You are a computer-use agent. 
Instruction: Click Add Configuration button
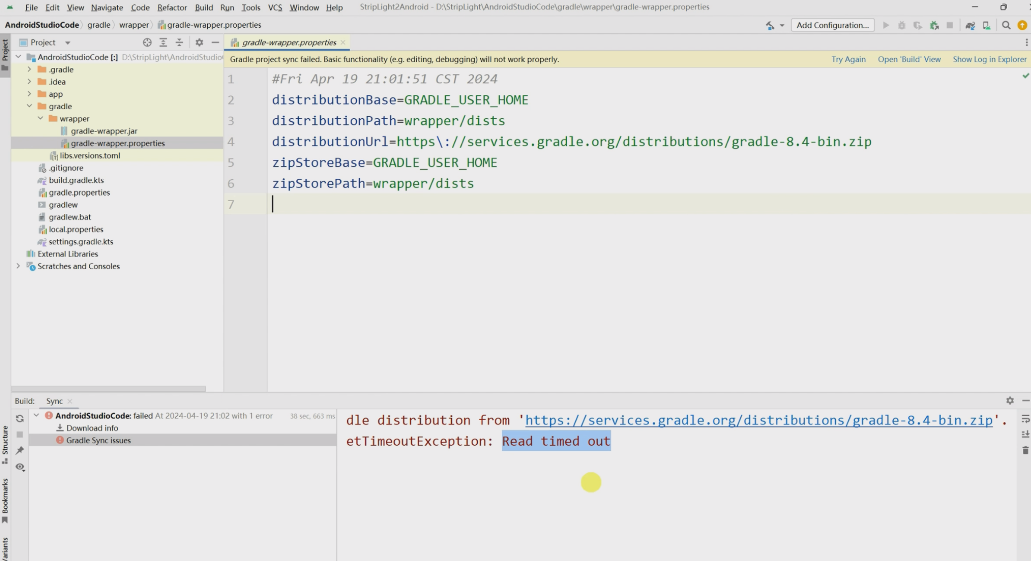click(832, 25)
